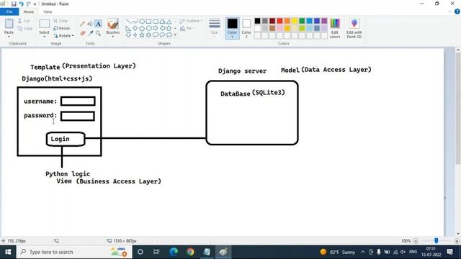Choose the Triangle shape
The image size is (461, 259).
(169, 22)
